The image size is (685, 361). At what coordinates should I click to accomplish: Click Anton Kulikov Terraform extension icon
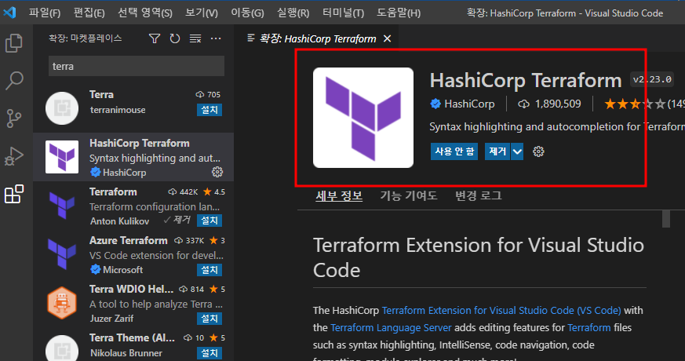click(62, 206)
